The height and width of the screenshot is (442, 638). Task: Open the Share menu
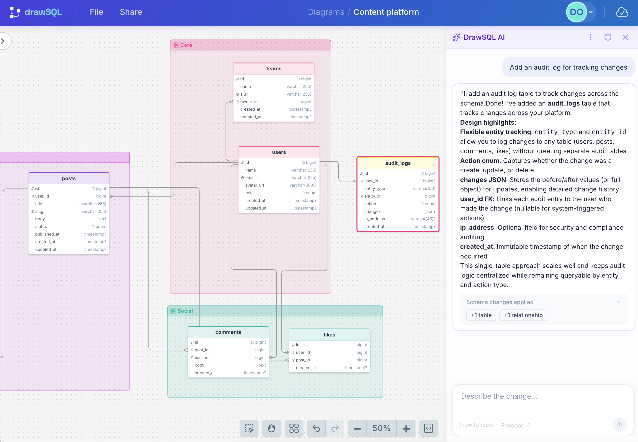click(131, 12)
